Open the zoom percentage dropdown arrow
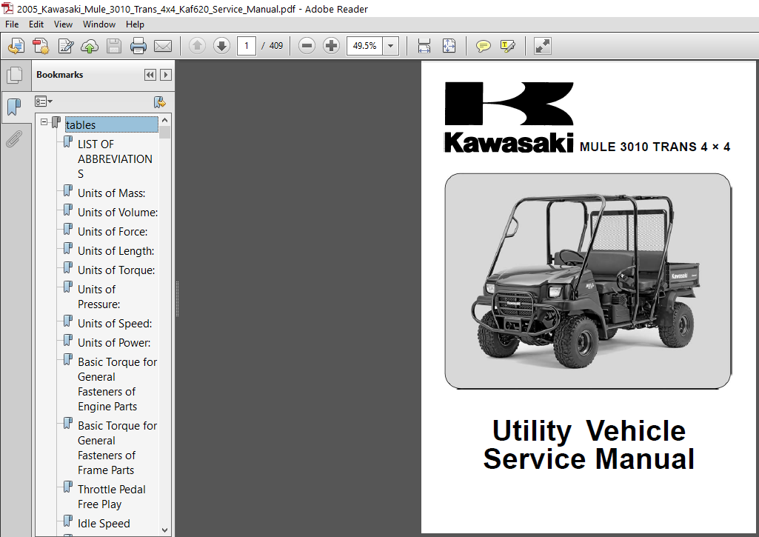Viewport: 759px width, 537px height. pyautogui.click(x=391, y=46)
